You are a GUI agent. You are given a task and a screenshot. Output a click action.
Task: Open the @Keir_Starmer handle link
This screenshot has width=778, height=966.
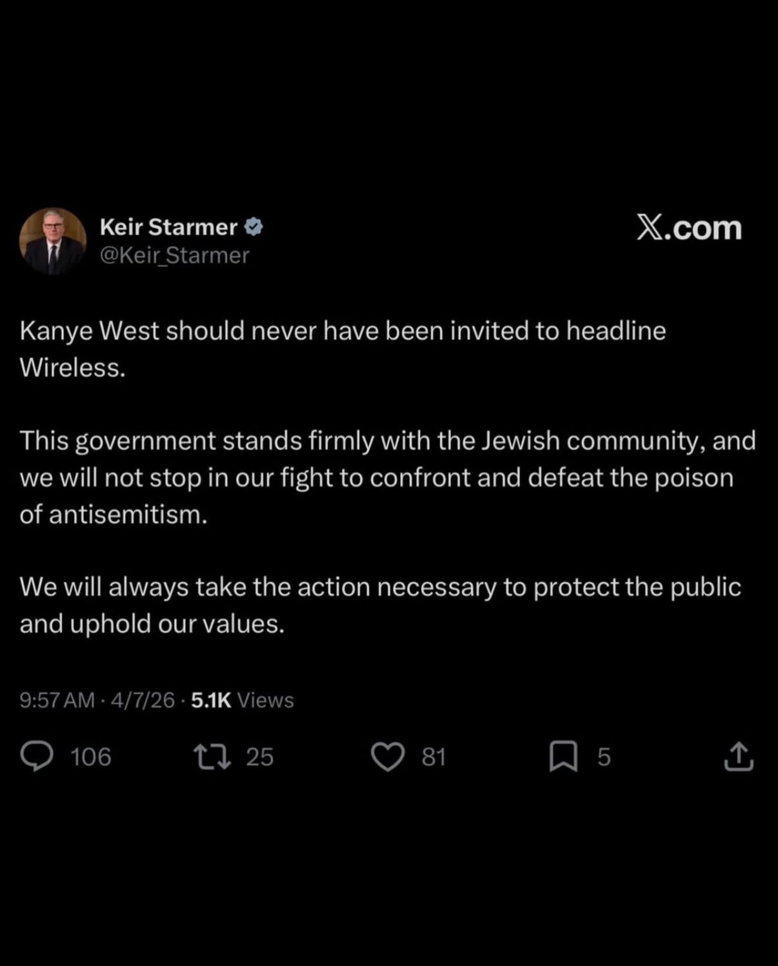click(x=174, y=255)
